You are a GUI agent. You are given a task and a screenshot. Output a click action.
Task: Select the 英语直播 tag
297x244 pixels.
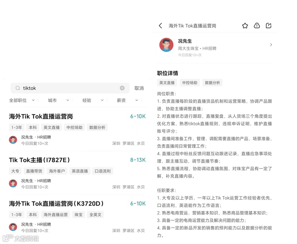point(80,171)
